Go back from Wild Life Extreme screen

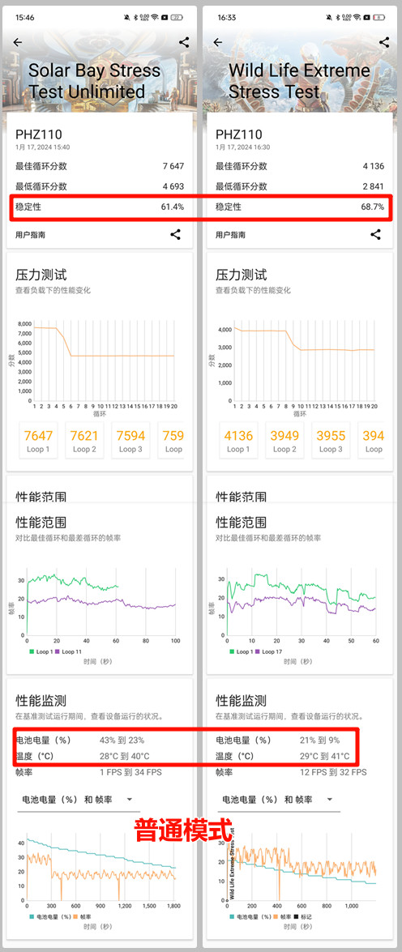tap(218, 42)
